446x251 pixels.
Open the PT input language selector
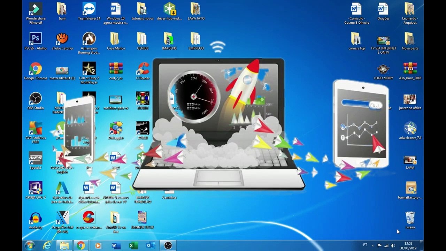pyautogui.click(x=365, y=245)
